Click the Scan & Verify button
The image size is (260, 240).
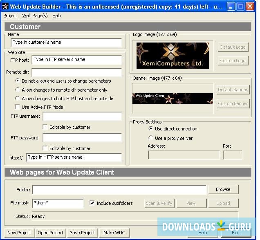tap(159, 203)
